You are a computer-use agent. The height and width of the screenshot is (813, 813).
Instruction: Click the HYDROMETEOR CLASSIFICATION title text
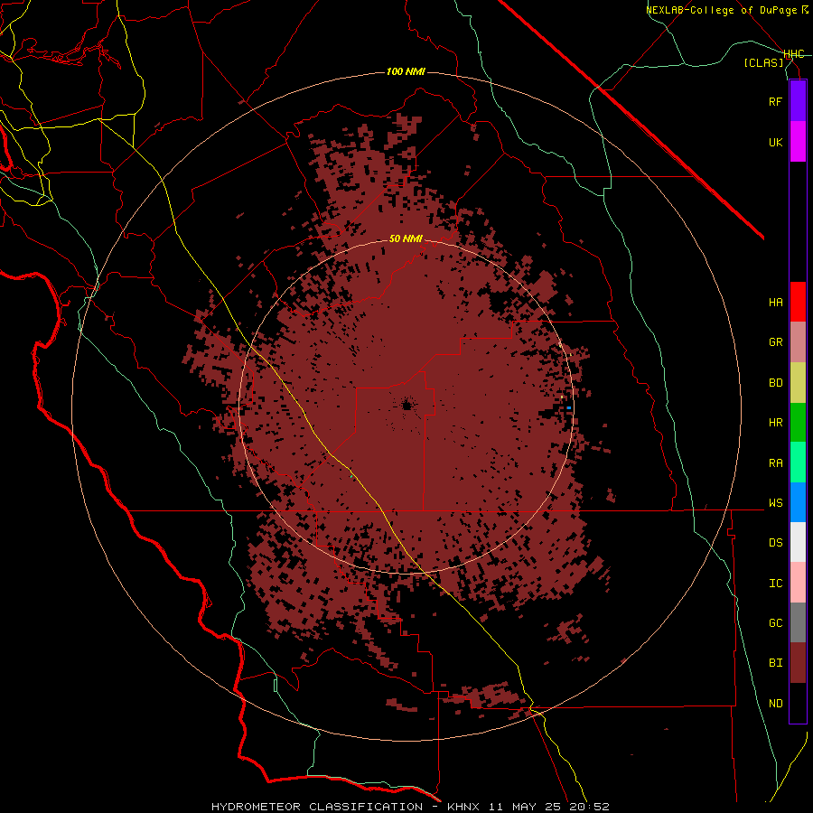coord(317,807)
